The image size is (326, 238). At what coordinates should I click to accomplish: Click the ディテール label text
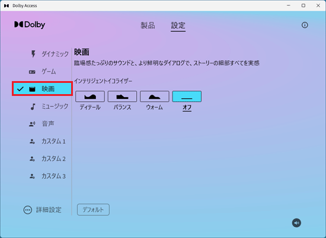[x=90, y=107]
